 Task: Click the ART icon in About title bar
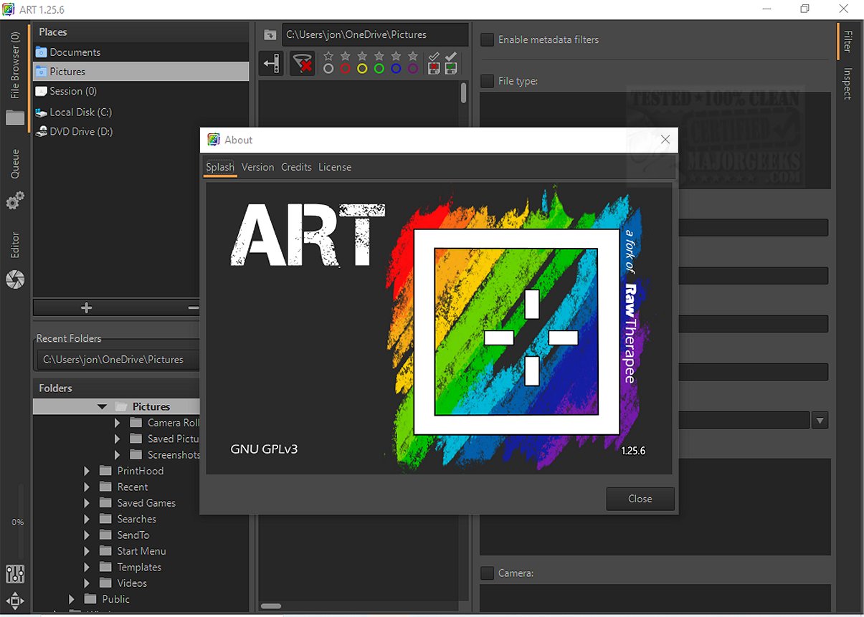(213, 140)
